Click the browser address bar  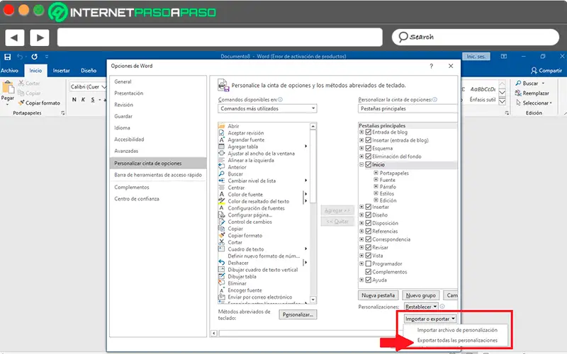220,38
